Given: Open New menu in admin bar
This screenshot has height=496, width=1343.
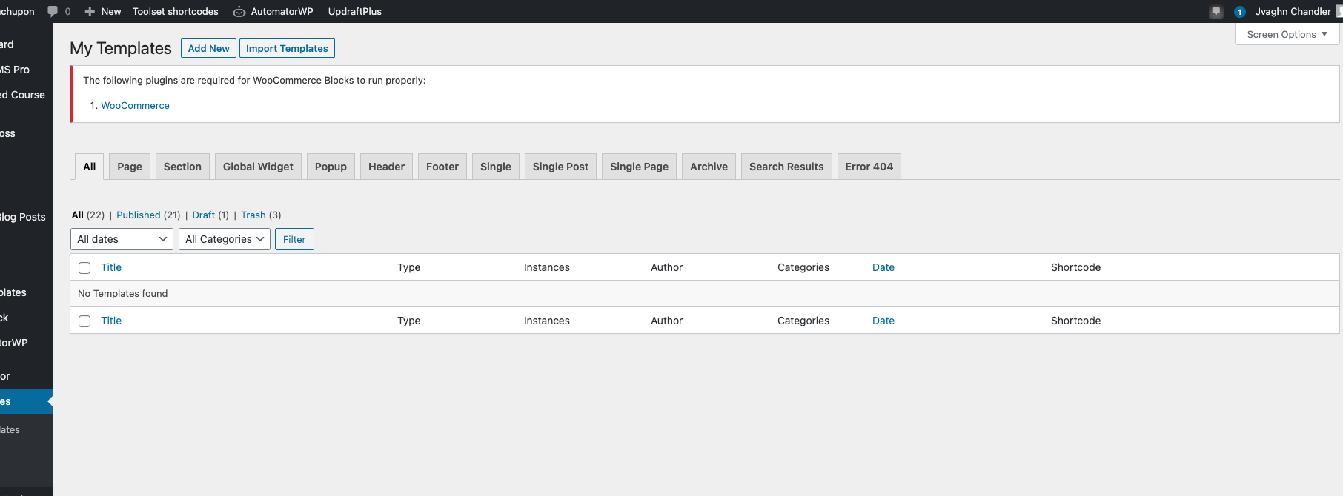Looking at the screenshot, I should [110, 11].
